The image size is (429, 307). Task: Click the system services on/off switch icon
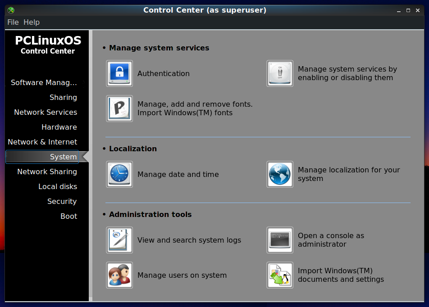coord(279,73)
